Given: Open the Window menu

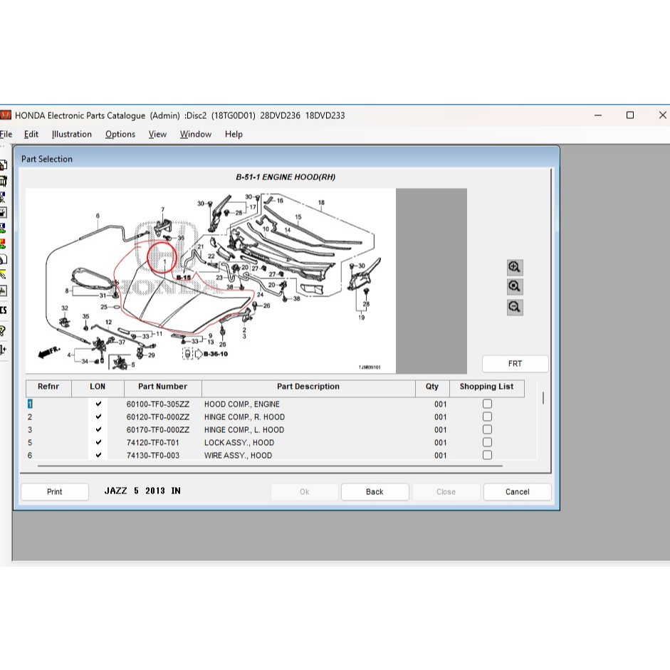Looking at the screenshot, I should click(x=196, y=134).
